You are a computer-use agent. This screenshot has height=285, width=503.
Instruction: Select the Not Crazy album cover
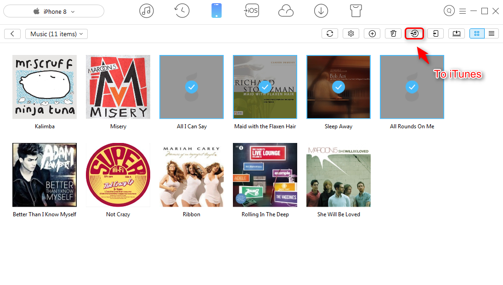pos(118,175)
